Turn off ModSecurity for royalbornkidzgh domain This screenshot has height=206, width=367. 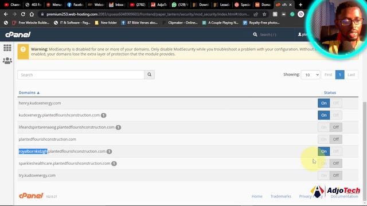point(336,151)
